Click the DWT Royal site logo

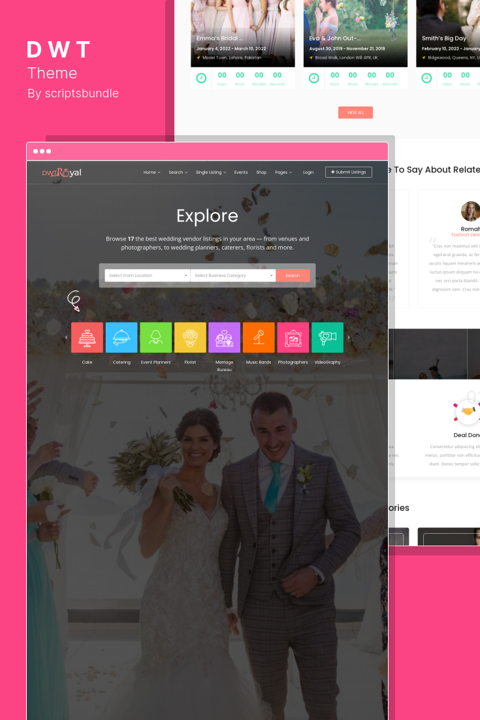(61, 172)
